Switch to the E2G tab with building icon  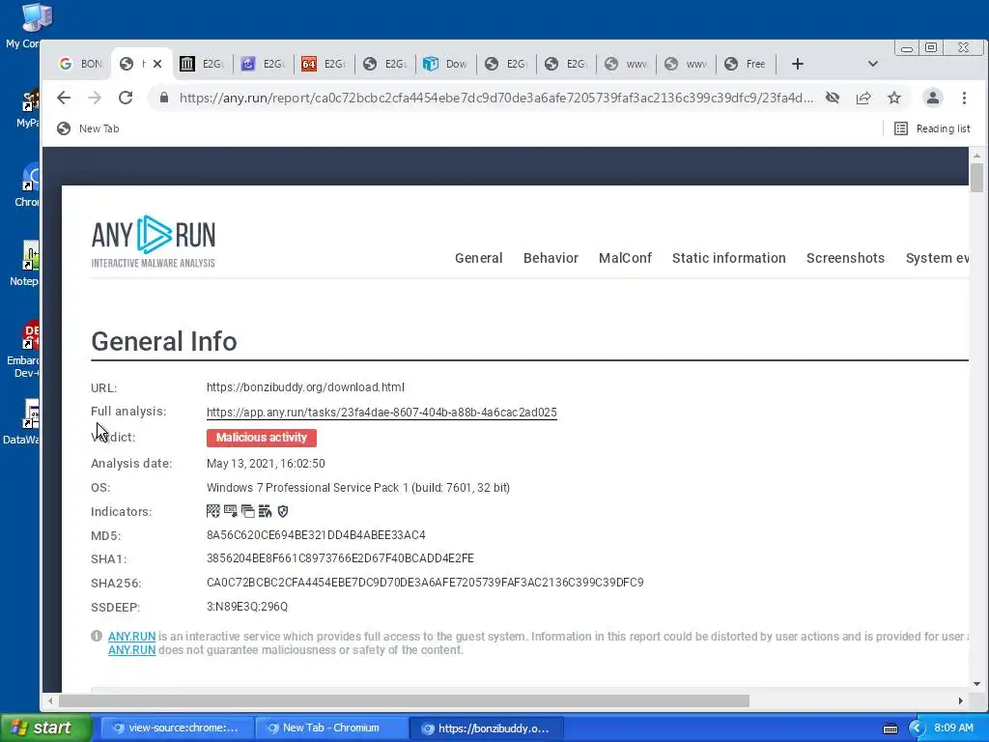(202, 64)
